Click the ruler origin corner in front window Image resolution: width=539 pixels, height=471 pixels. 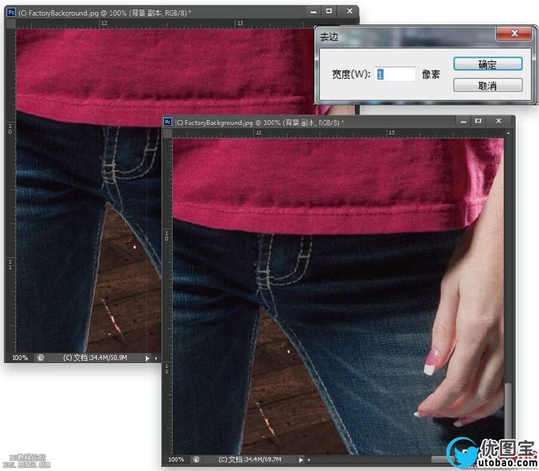167,133
